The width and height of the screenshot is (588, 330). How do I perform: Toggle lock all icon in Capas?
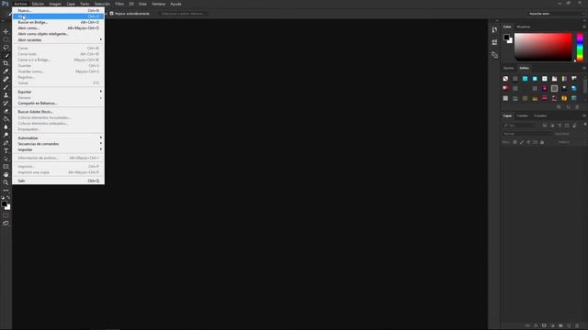point(542,142)
